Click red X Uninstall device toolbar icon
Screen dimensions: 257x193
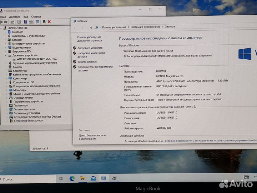[x=49, y=21]
